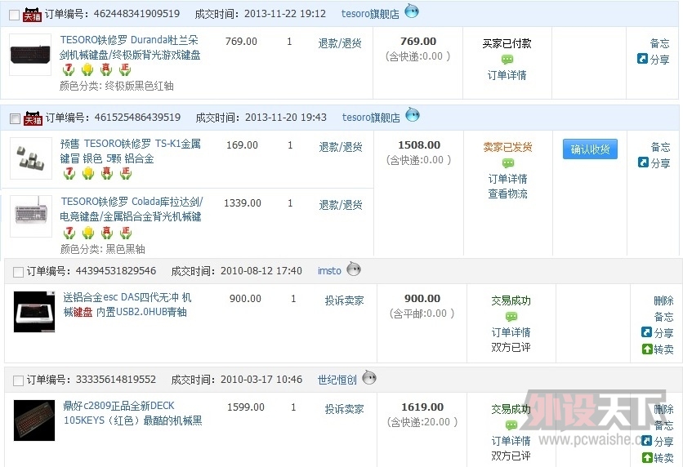This screenshot has height=467, width=683.
Task: Open 订单详情 under 买家已付款
Action: coord(507,75)
